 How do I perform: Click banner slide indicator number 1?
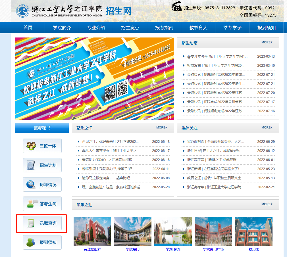click(x=170, y=117)
